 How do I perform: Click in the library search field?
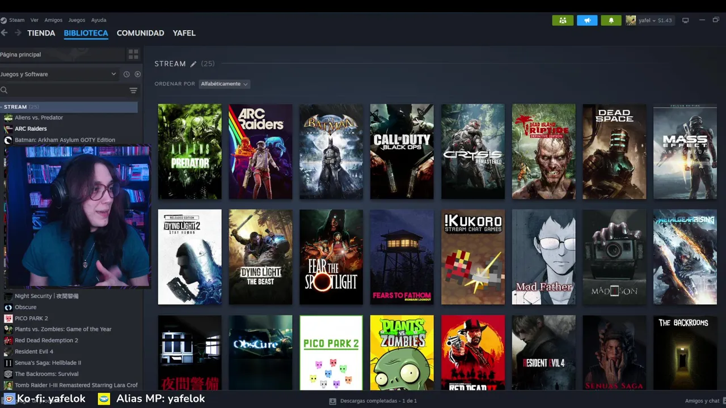pos(68,90)
